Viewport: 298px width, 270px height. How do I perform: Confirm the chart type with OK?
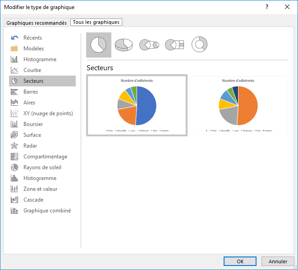[x=240, y=261]
